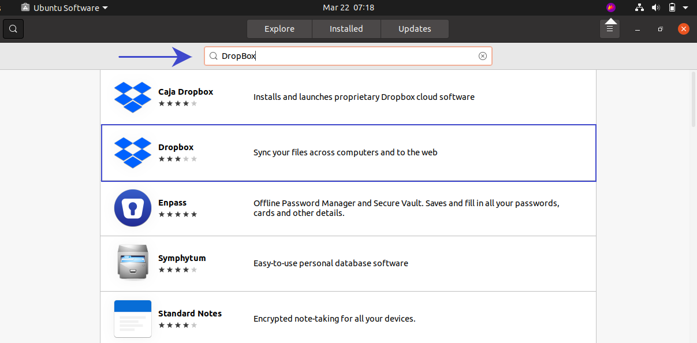
Task: Open the Symphytum result title
Action: click(182, 258)
